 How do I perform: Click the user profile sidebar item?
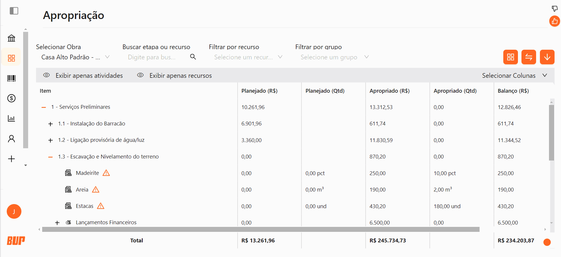pyautogui.click(x=11, y=139)
